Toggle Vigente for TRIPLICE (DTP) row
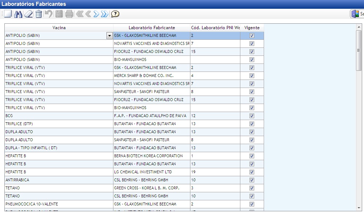Viewport: 364px width, 212px height. (x=252, y=124)
